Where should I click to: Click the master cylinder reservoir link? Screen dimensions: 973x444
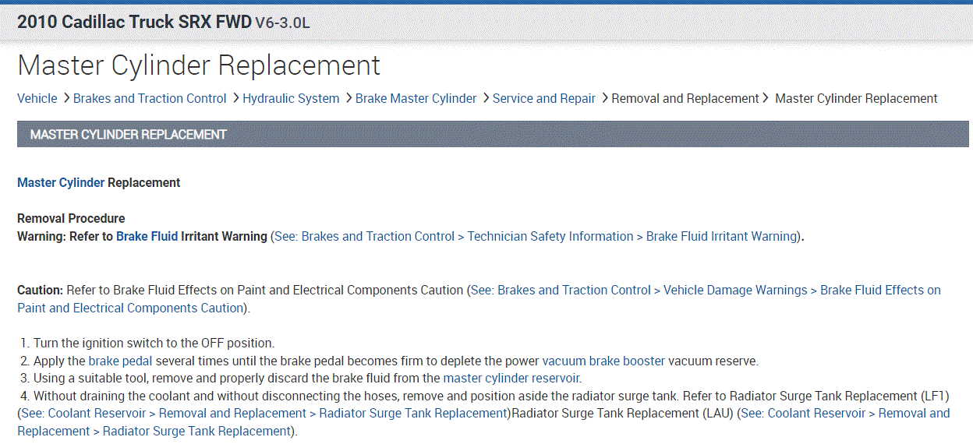click(x=511, y=378)
